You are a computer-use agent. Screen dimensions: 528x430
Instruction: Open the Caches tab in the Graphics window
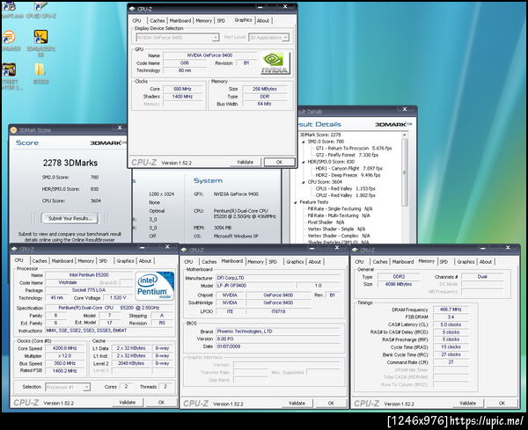tap(158, 20)
